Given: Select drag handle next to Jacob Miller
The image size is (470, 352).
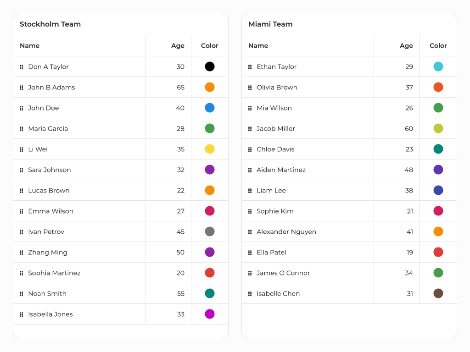Looking at the screenshot, I should (250, 129).
